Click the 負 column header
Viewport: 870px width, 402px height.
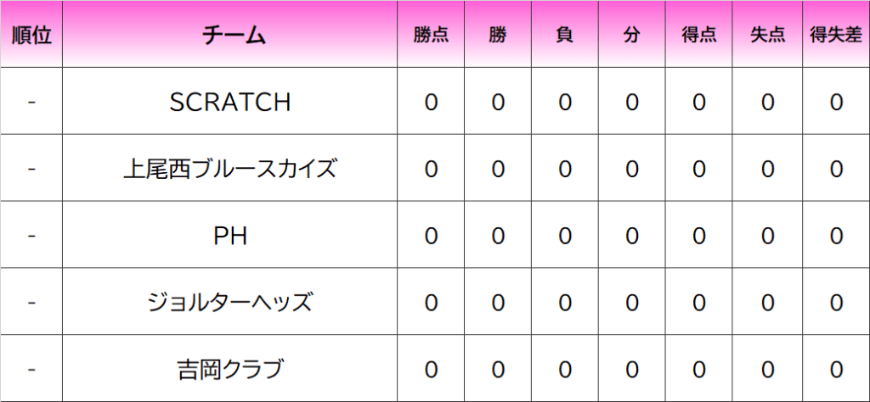565,36
